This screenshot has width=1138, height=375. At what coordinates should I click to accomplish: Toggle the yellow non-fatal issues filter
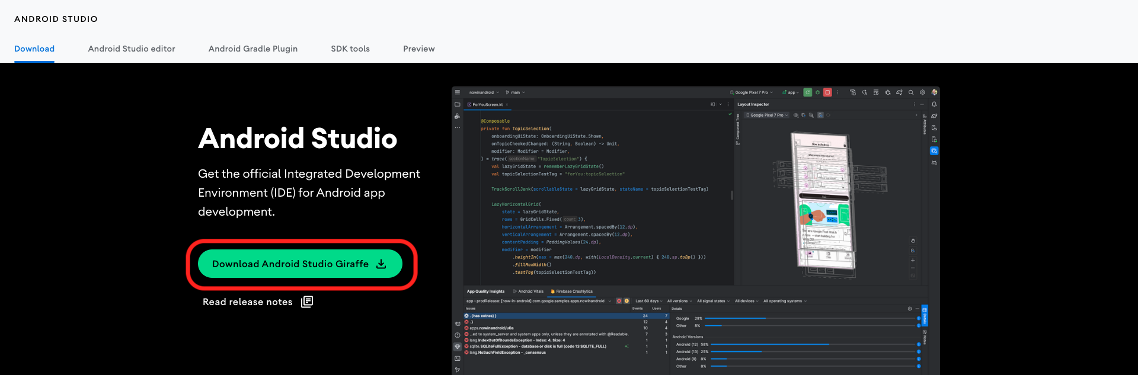point(626,301)
